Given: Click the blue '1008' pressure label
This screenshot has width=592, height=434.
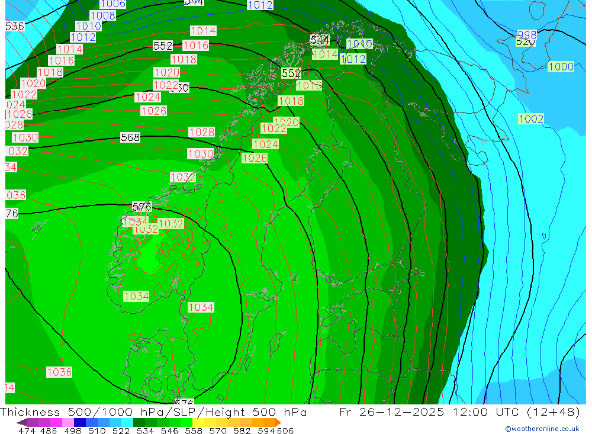Looking at the screenshot, I should pos(102,15).
